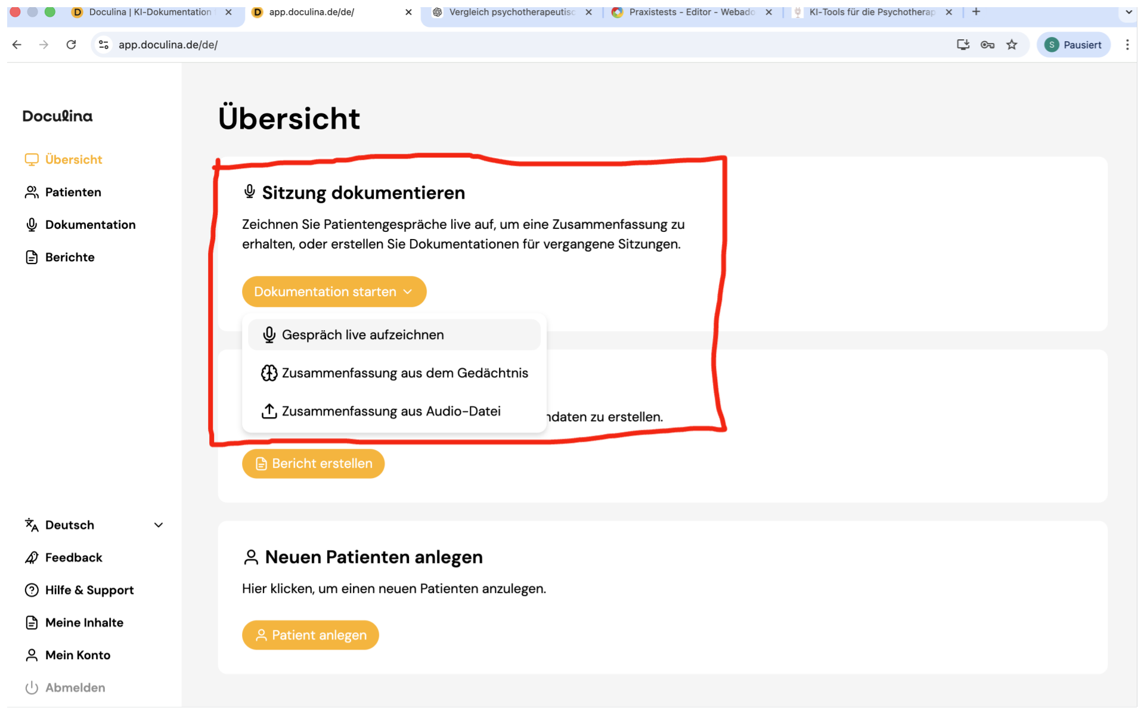Viewport: 1144px width, 714px height.
Task: Switch to the Vergleich psychotherapeutisc tab
Action: 511,12
